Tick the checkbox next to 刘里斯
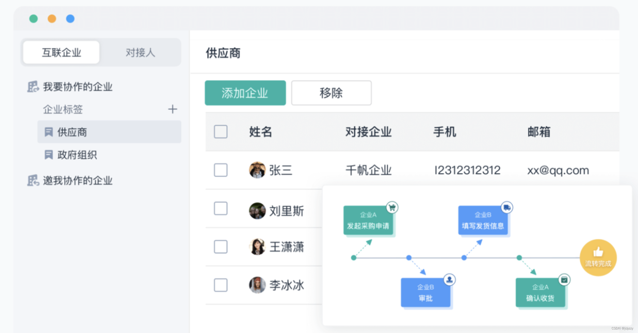This screenshot has height=333, width=638. click(220, 209)
